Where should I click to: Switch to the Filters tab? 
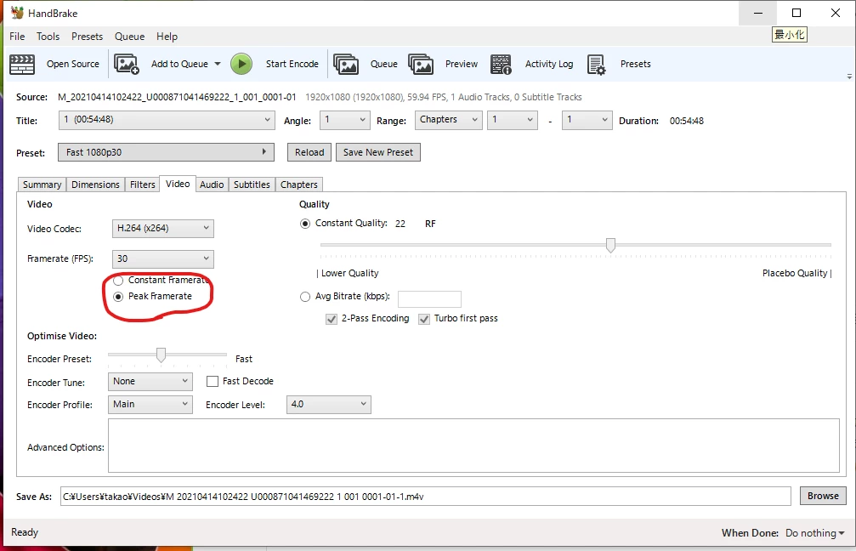pos(143,185)
